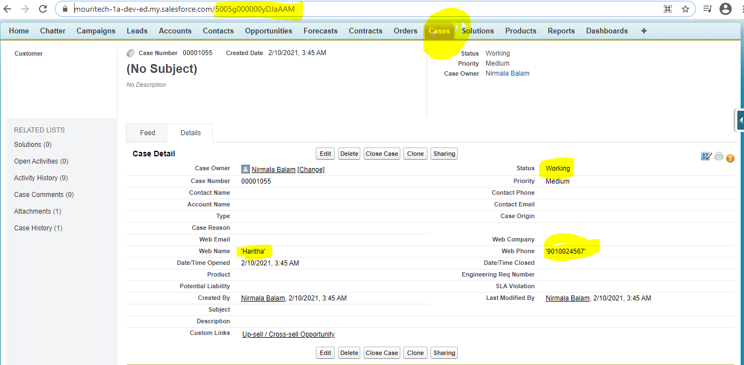Click the avatar icon beside Nirmala Balam
This screenshot has width=744, height=365.
(246, 169)
